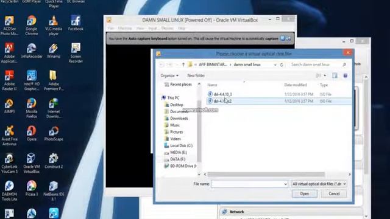Sort files by Name column header
390x219 pixels.
point(212,85)
